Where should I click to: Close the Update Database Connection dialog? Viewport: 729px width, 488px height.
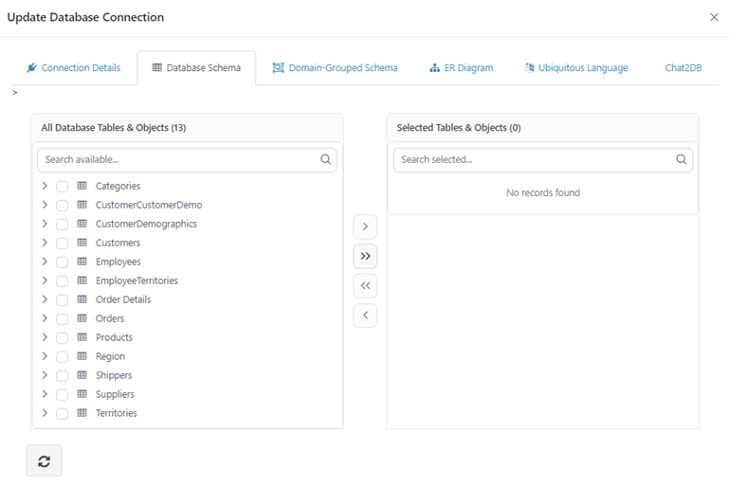tap(714, 17)
